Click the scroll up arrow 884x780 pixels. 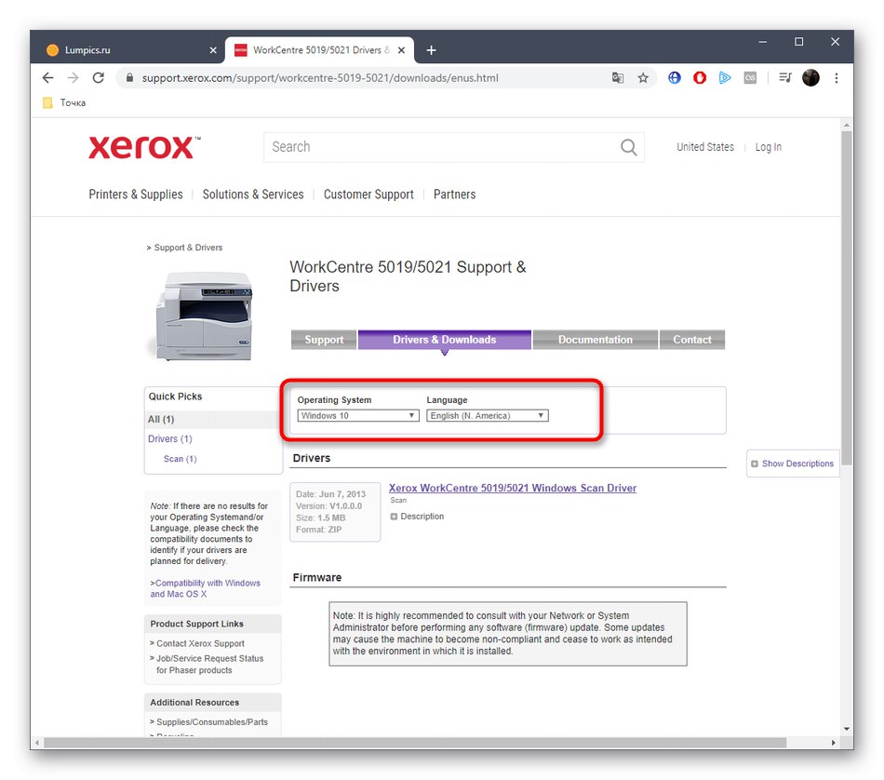pyautogui.click(x=846, y=125)
